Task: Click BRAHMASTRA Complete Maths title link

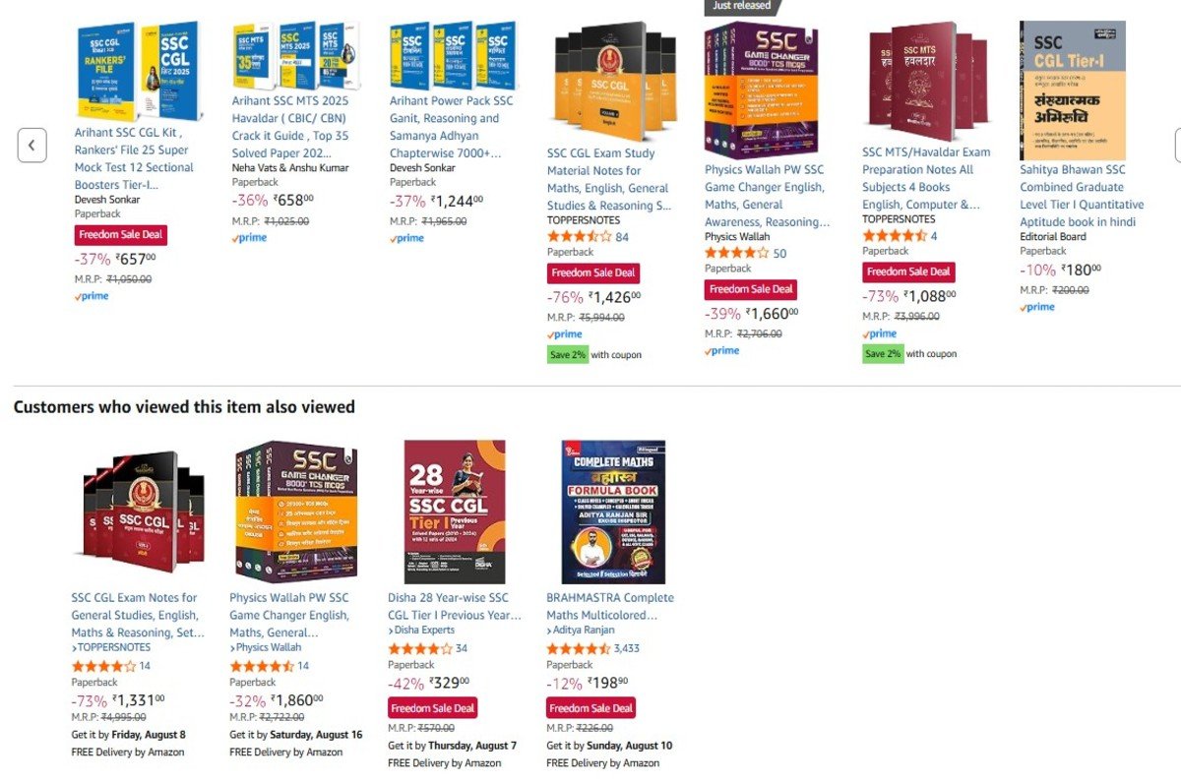Action: [x=610, y=606]
